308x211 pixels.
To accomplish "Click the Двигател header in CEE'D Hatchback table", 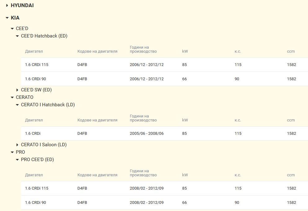I will click(x=34, y=51).
